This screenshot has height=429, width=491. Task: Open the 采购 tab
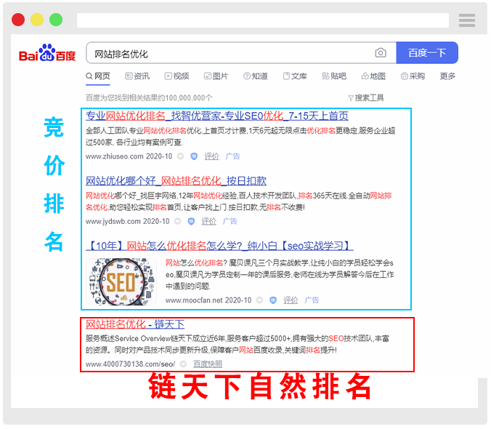pos(413,76)
